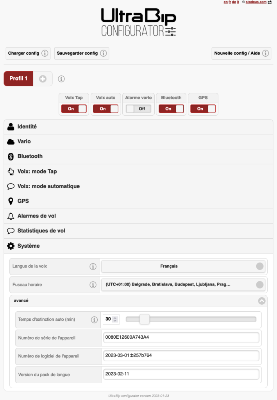The height and width of the screenshot is (400, 277).
Task: Open the Langue de la voix dropdown
Action: [x=183, y=266]
